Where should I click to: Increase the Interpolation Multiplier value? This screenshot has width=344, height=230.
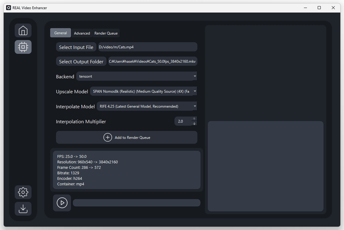pos(194,119)
